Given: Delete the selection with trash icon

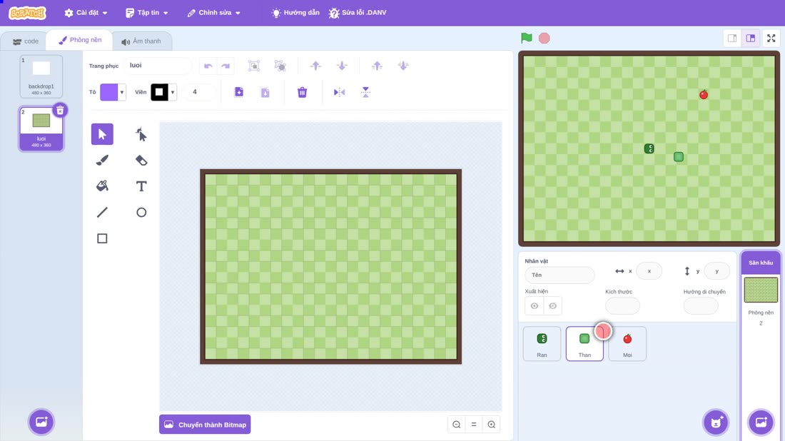Looking at the screenshot, I should click(302, 92).
